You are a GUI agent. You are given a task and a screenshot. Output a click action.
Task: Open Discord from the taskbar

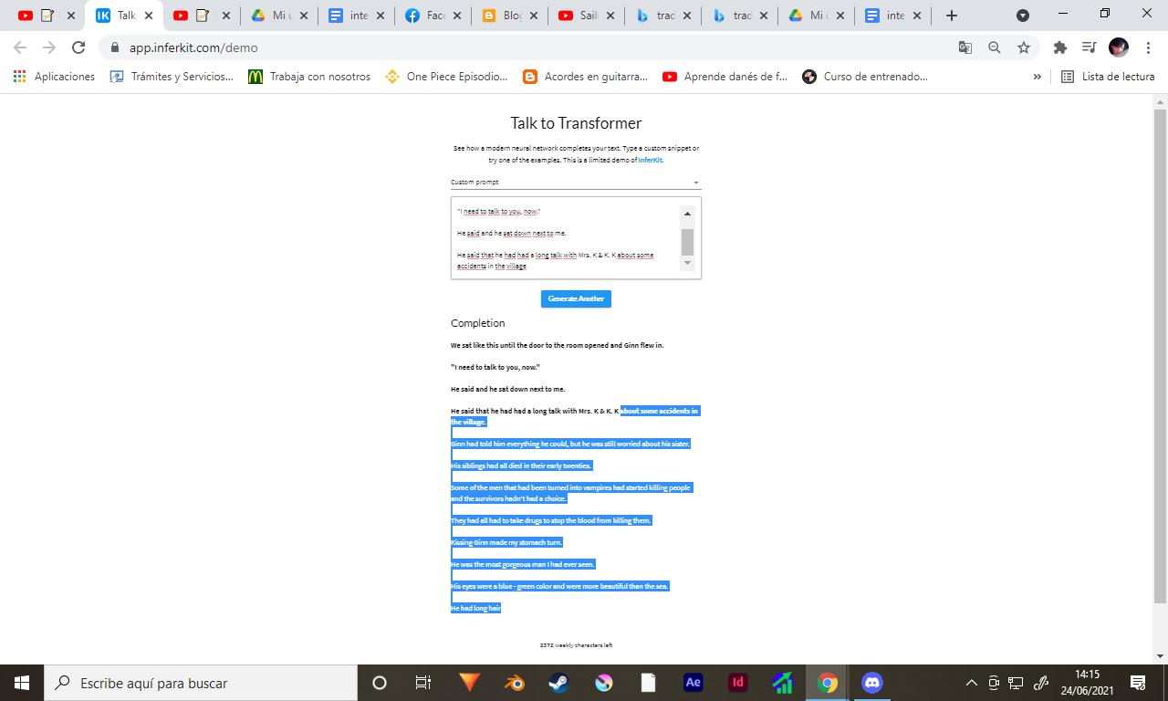point(871,683)
